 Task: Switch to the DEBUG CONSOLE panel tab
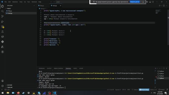[x=58, y=68]
